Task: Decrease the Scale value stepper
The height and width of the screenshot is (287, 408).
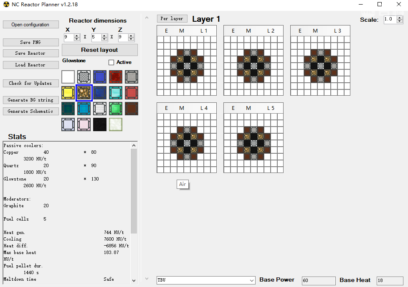Action: (x=400, y=21)
